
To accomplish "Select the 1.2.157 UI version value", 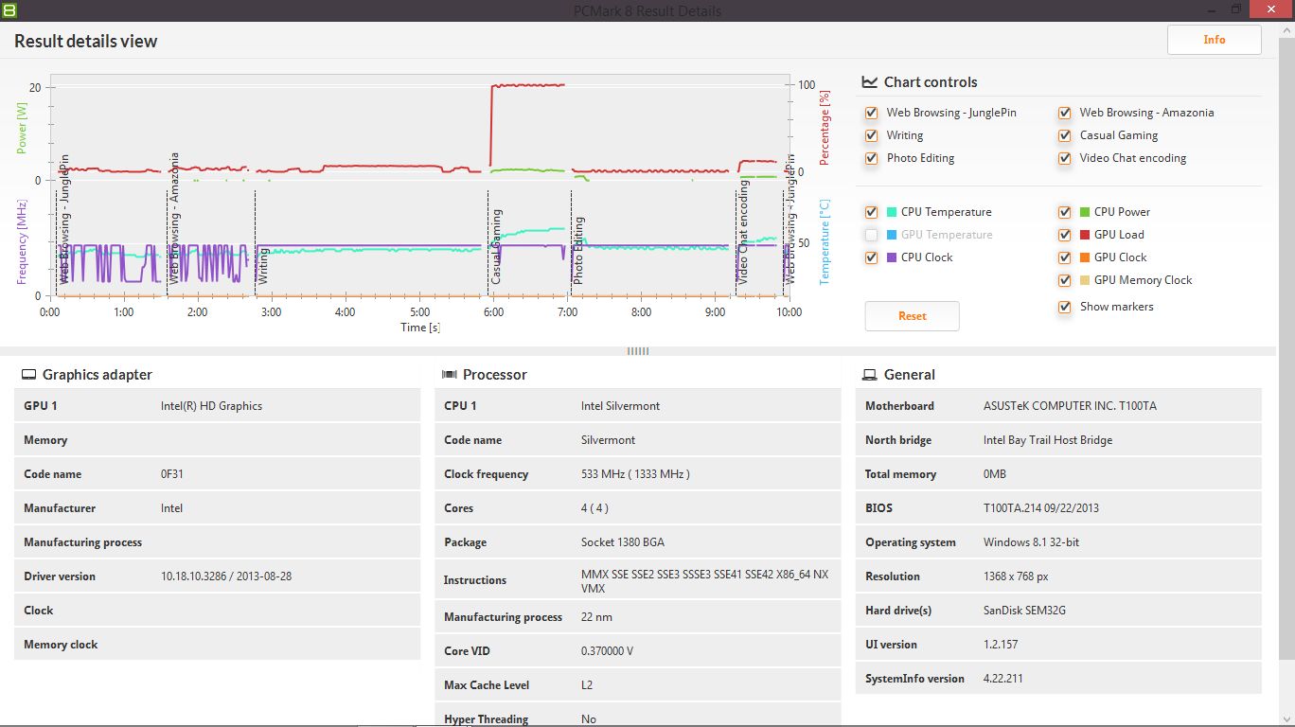I will (1000, 645).
